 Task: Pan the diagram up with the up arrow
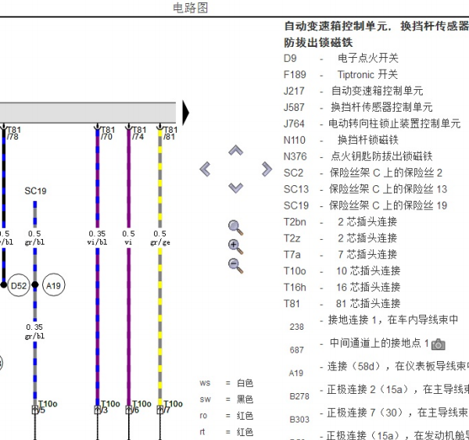point(236,150)
